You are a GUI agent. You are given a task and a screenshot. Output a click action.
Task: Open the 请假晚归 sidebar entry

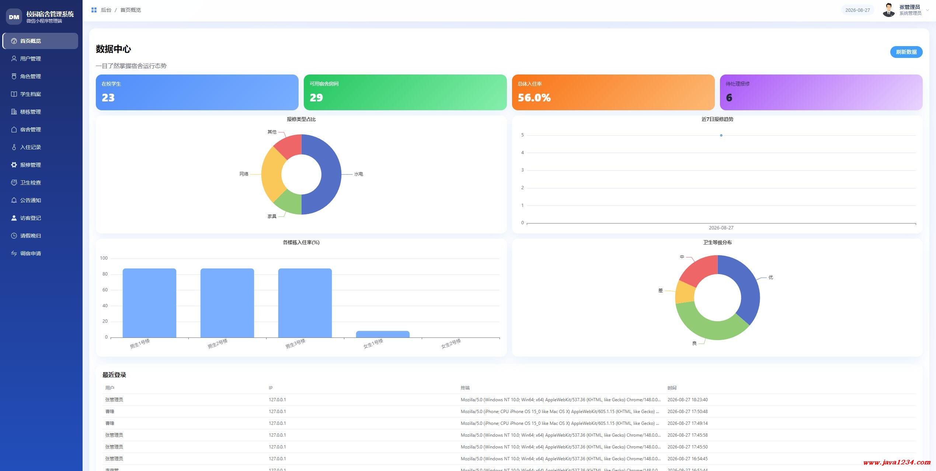click(x=41, y=236)
